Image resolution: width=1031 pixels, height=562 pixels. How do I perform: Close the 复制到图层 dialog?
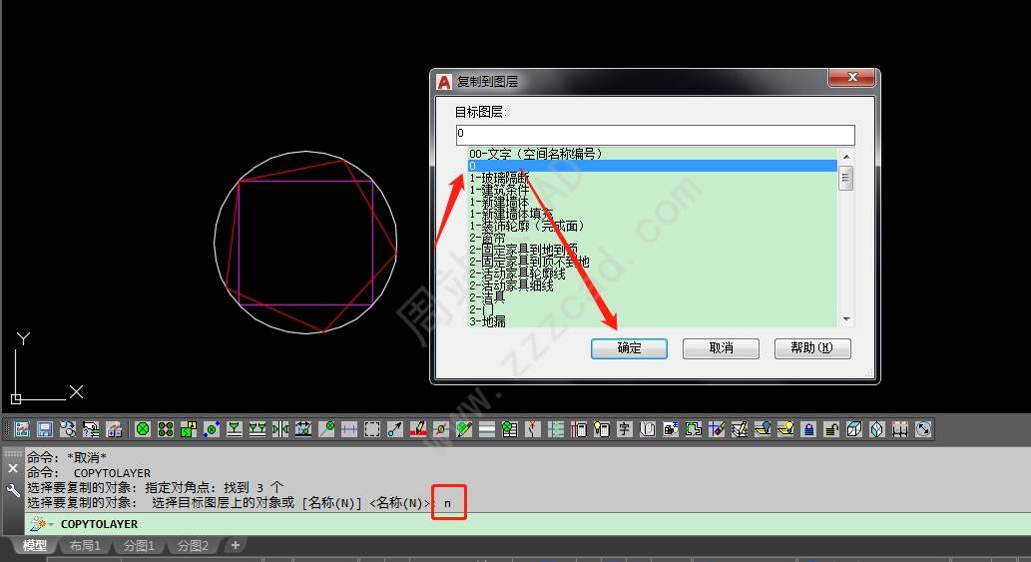[x=852, y=78]
